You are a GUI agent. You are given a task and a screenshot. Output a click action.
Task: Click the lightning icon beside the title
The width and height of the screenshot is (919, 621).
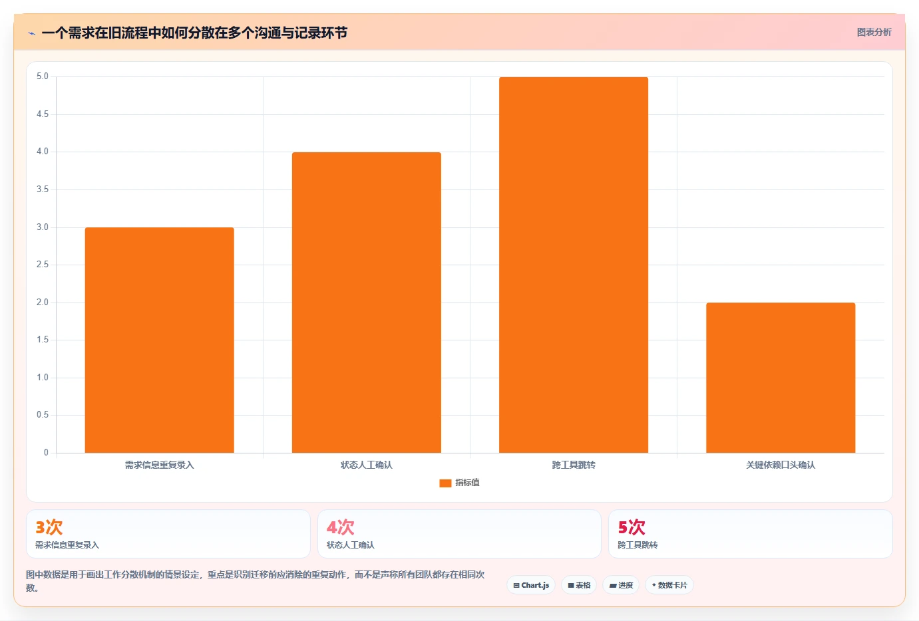click(x=31, y=33)
